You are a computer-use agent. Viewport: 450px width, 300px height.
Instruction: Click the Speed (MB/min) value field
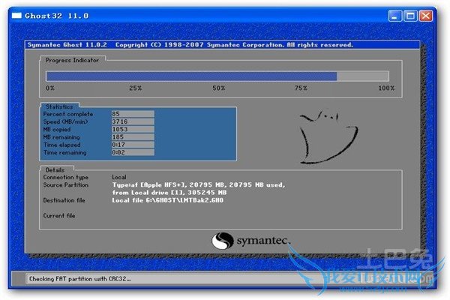pyautogui.click(x=132, y=121)
